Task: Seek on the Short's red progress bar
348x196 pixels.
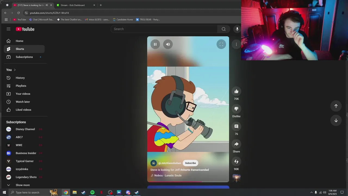Action: (x=188, y=182)
